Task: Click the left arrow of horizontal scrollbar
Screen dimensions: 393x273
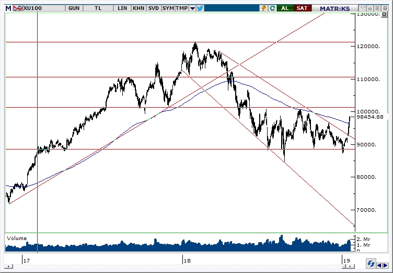Action: pos(9,266)
